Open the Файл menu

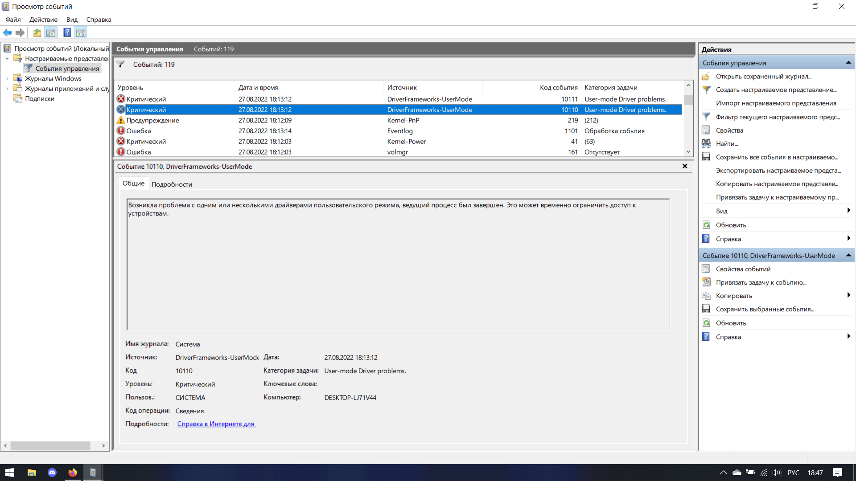pyautogui.click(x=13, y=20)
